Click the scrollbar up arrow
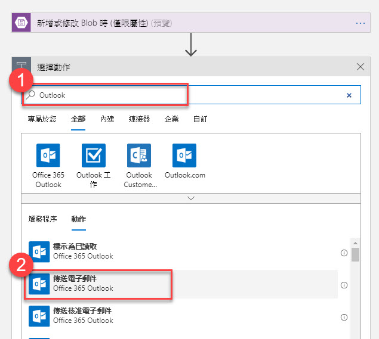Screen dimensions: 379x339 [355, 243]
